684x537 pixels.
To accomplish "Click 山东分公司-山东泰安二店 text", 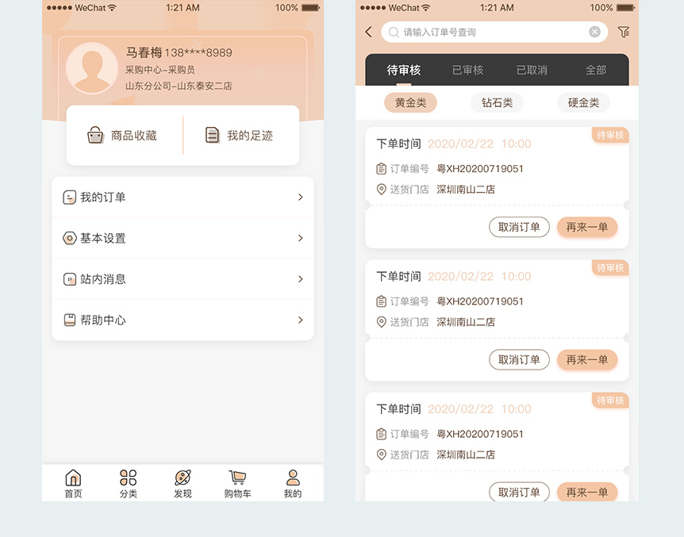I will click(179, 86).
